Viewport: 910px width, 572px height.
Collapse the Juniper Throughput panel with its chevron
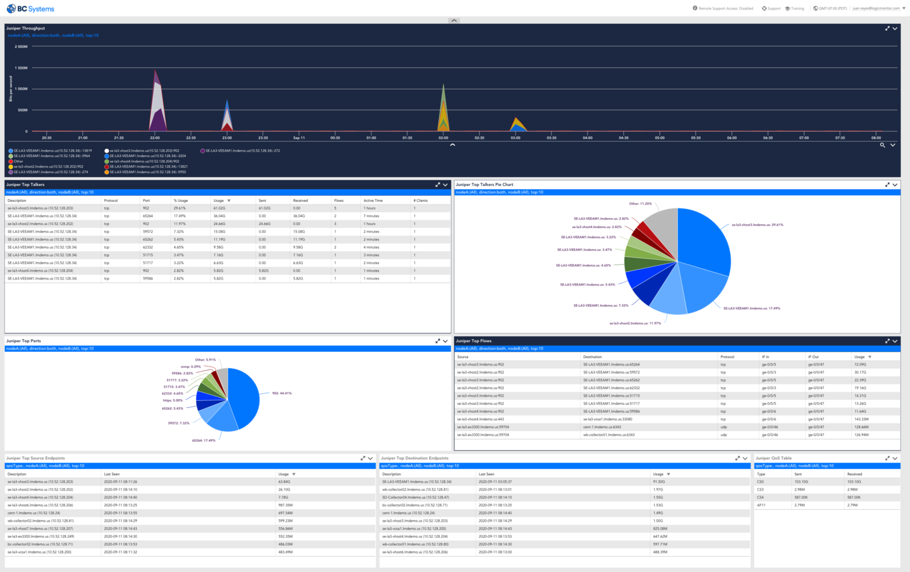point(895,28)
